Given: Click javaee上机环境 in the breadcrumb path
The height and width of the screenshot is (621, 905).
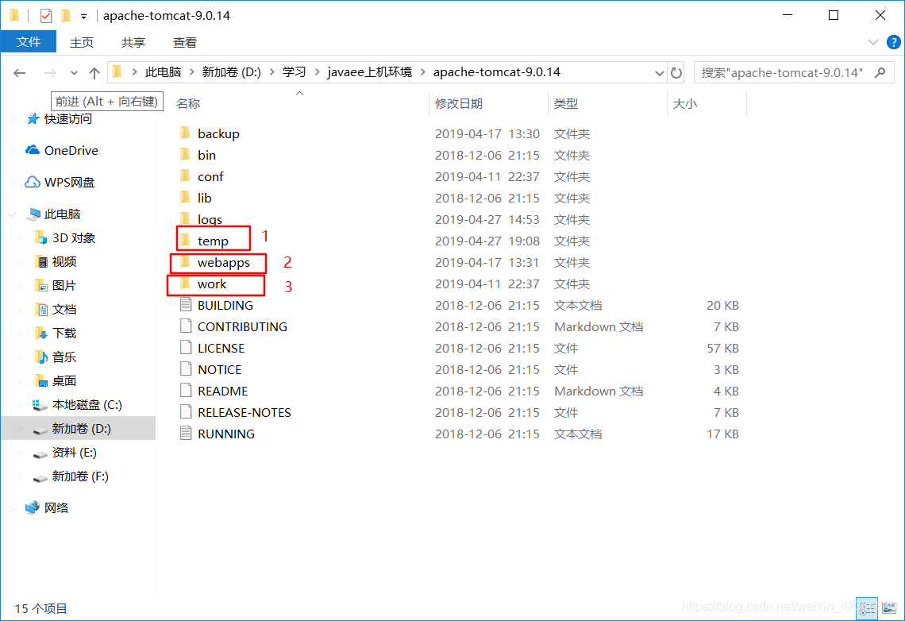Looking at the screenshot, I should coord(370,72).
